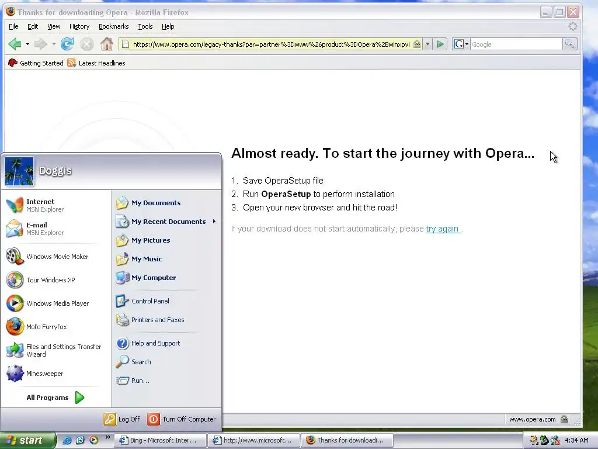
Task: Open the Edit menu
Action: click(33, 26)
